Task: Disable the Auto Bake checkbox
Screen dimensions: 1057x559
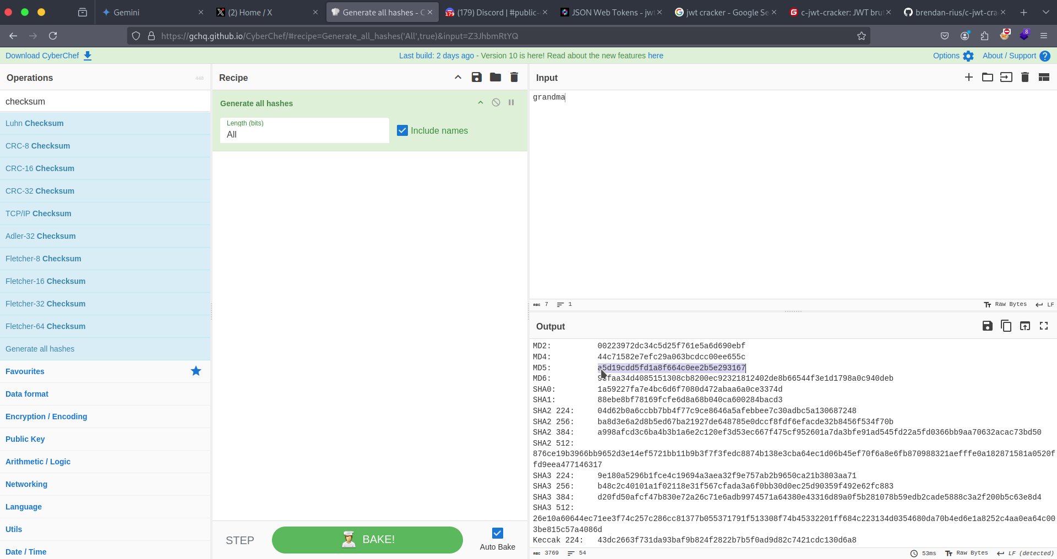Action: coord(497,533)
